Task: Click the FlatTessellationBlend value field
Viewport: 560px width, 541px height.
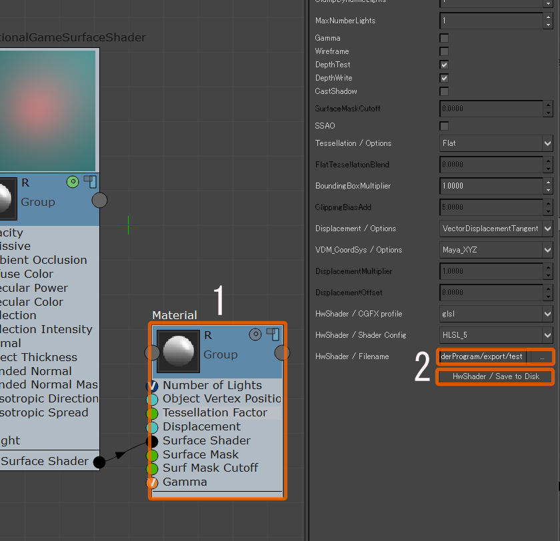Action: (491, 165)
